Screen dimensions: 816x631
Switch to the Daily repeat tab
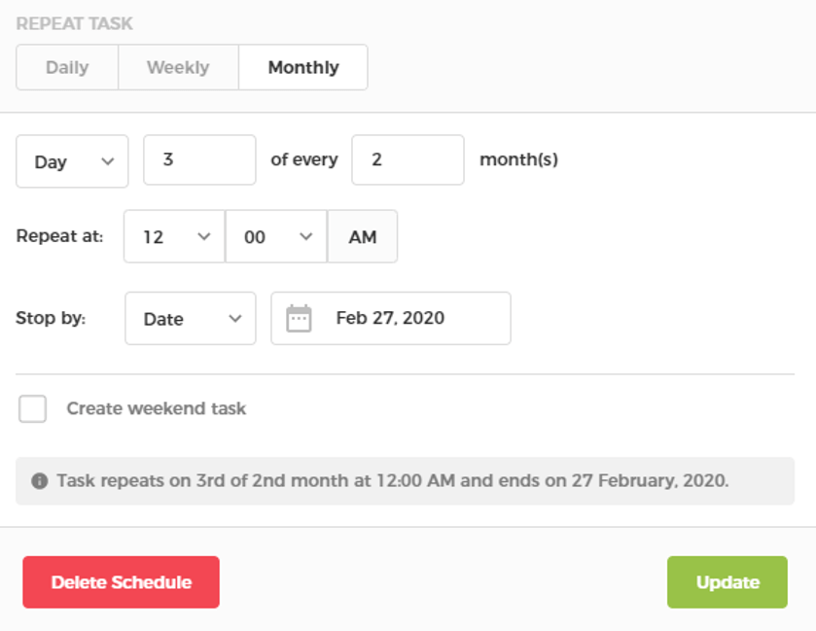66,67
